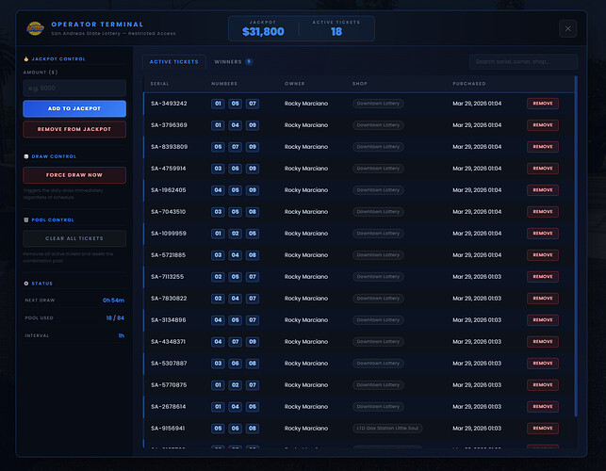Click the Remove from Jackpot button
The image size is (606, 471).
click(x=74, y=129)
